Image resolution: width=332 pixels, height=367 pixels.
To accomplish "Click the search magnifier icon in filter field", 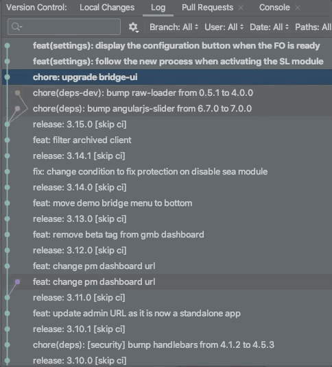I will click(16, 27).
